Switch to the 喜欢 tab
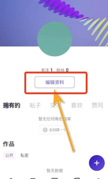 [77, 105]
